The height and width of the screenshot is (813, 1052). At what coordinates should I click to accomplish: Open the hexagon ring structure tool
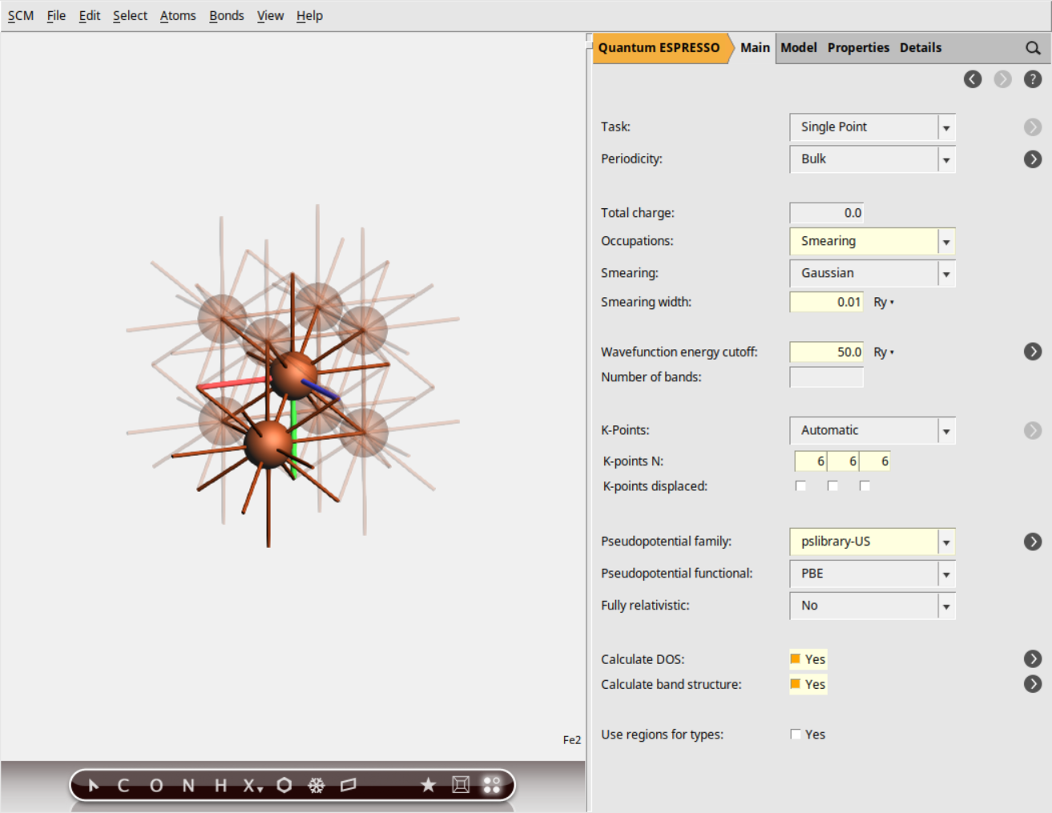(x=284, y=785)
